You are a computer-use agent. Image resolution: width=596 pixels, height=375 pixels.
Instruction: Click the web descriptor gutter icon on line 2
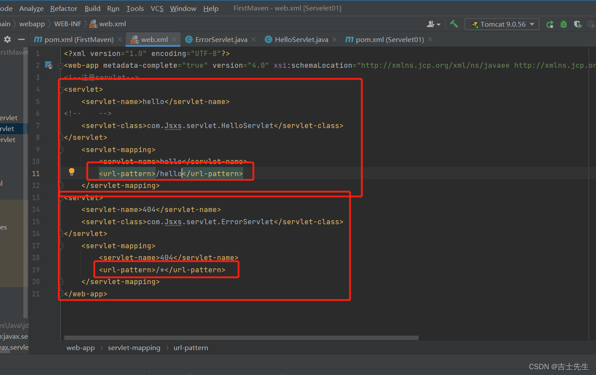49,65
